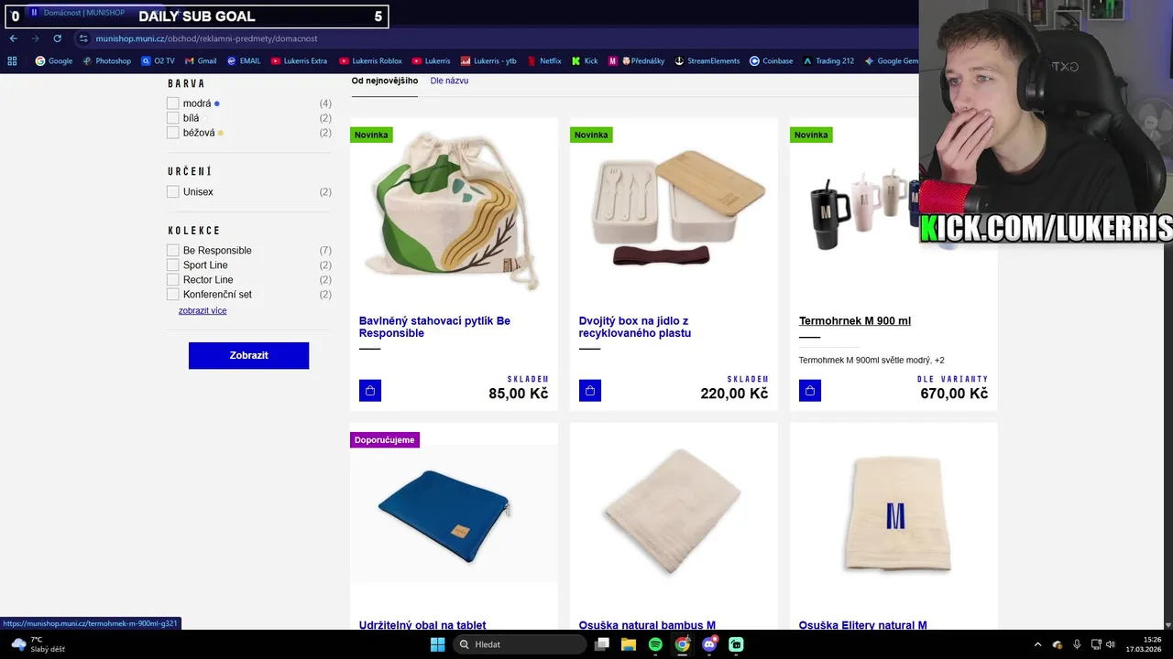The width and height of the screenshot is (1173, 659).
Task: Go back in browser history
Action: (x=14, y=38)
